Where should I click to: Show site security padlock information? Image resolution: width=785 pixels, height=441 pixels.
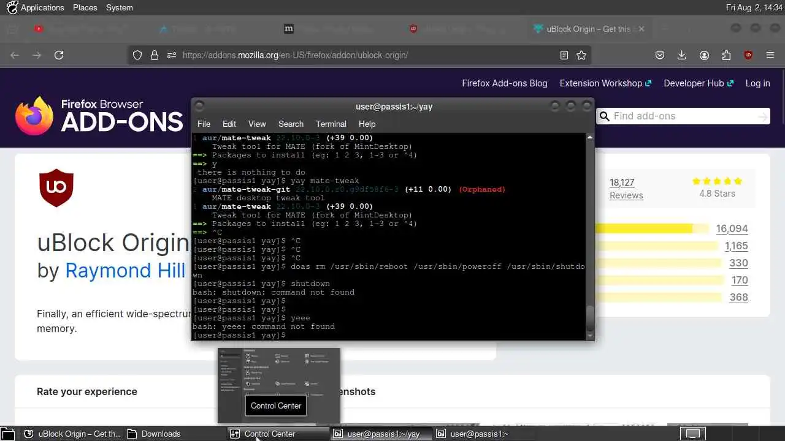[x=155, y=55]
